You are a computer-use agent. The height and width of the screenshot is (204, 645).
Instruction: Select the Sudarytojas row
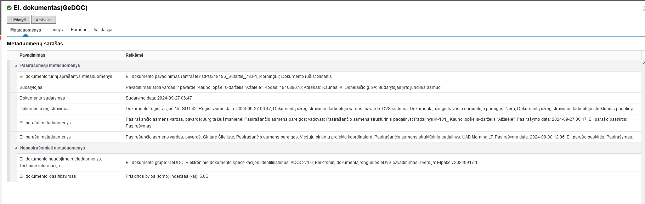pos(31,87)
